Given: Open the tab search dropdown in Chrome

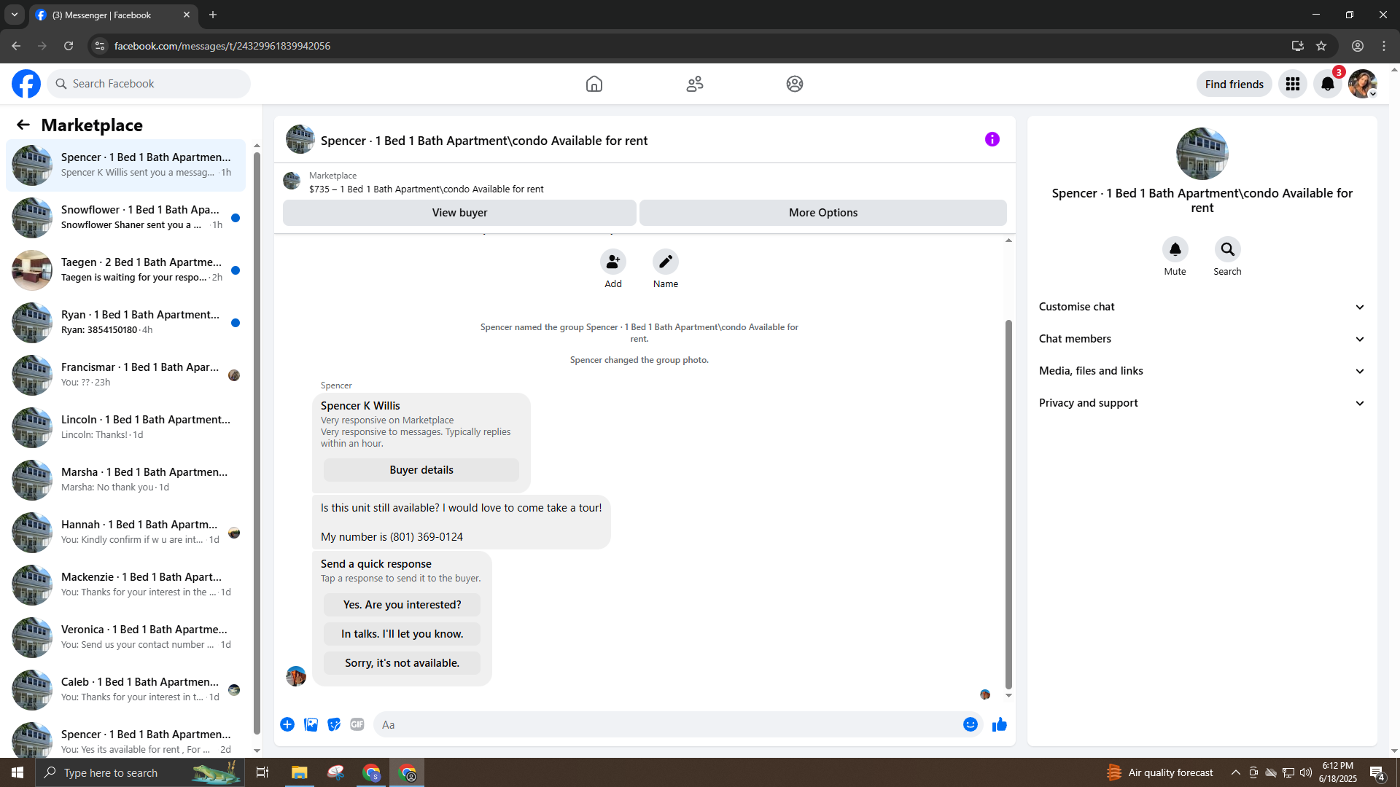Looking at the screenshot, I should point(15,15).
